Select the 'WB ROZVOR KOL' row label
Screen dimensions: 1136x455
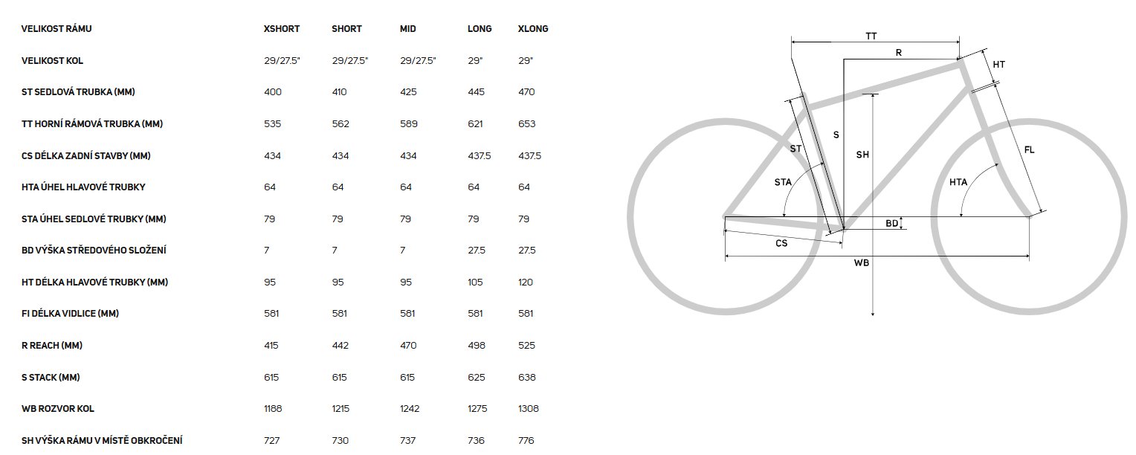58,409
